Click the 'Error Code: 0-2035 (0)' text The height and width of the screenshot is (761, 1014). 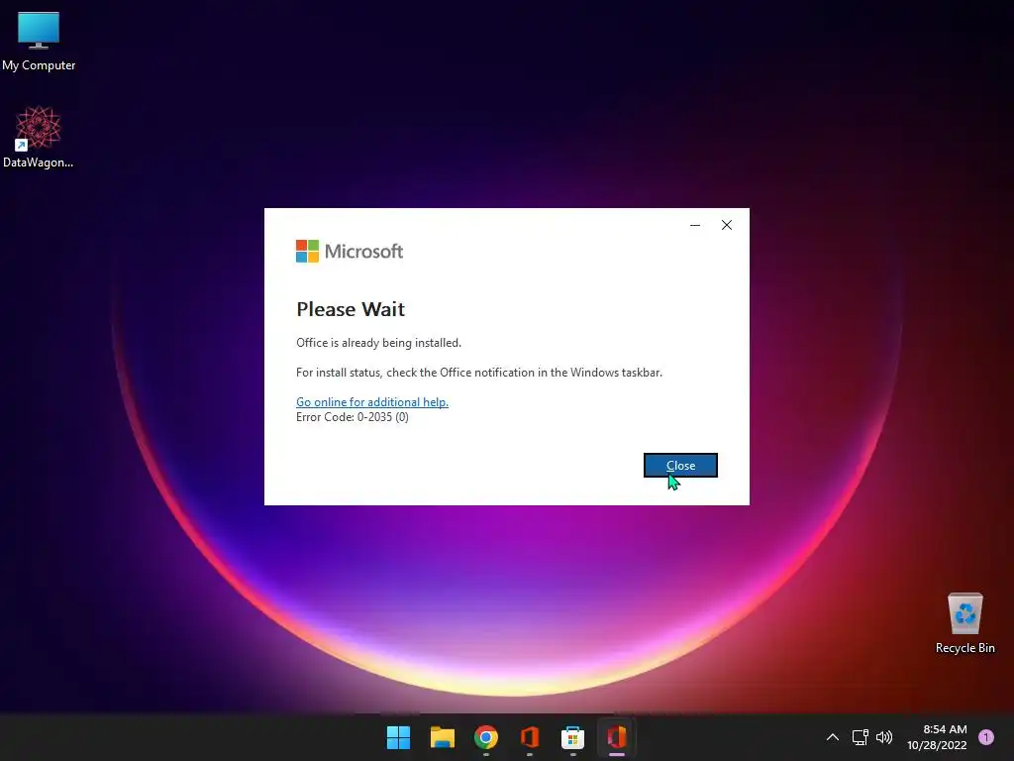353,417
